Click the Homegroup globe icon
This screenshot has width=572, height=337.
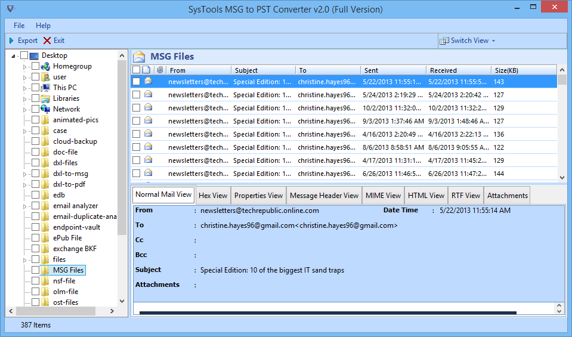tap(45, 66)
